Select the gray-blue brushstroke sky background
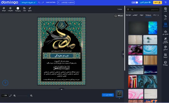 [136, 70]
